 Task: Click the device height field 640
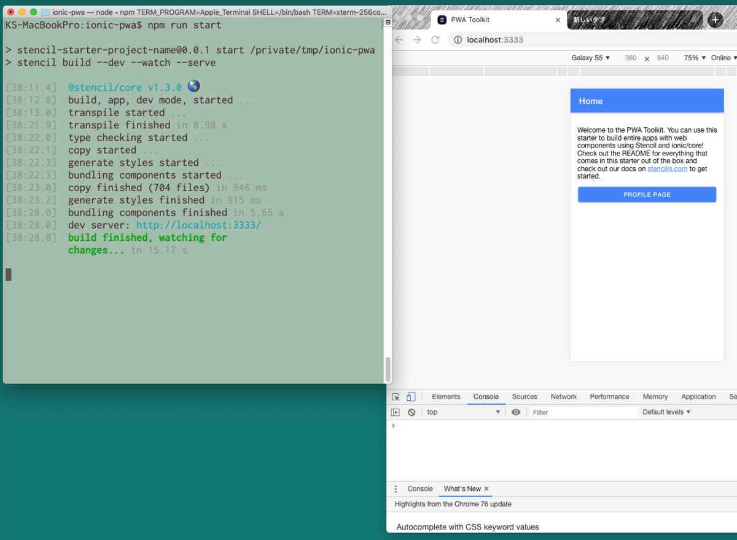coord(663,58)
